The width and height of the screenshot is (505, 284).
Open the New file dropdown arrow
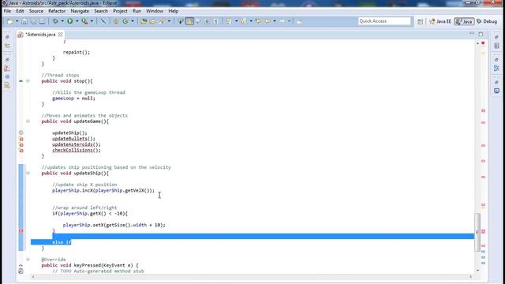click(17, 21)
